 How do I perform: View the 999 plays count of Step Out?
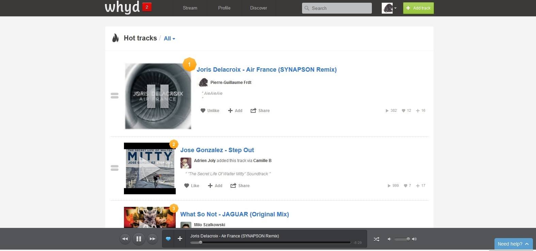[x=393, y=186]
